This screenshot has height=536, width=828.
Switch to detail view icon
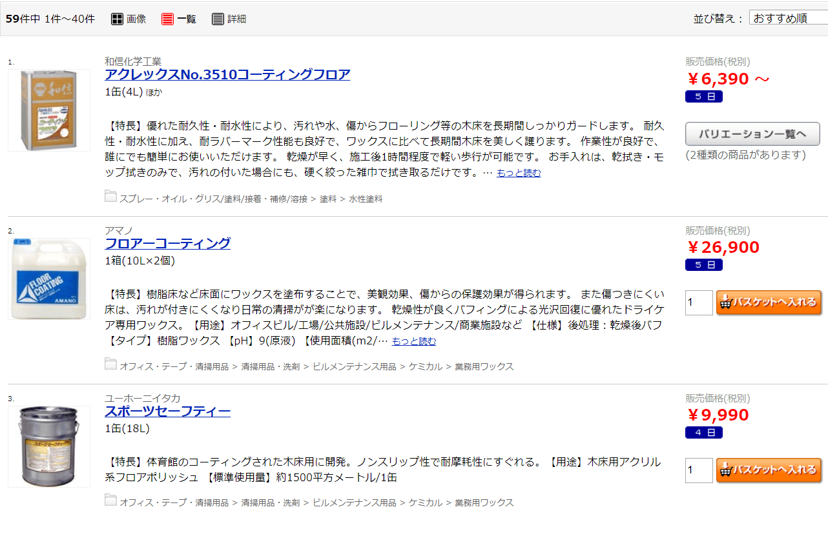pos(218,19)
